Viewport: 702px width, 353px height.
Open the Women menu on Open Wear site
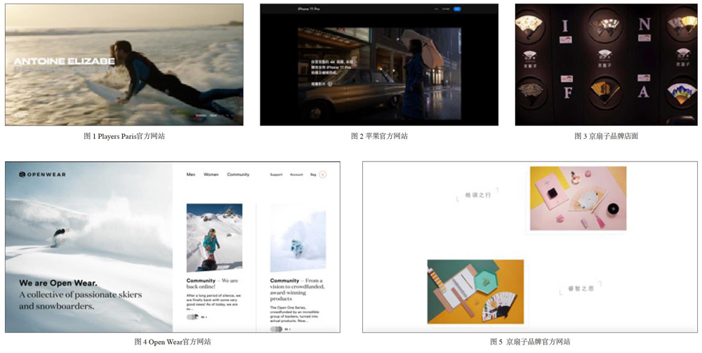click(211, 175)
